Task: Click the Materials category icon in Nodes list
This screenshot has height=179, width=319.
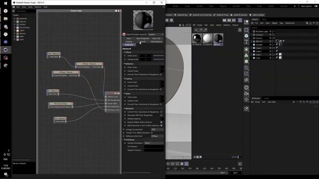Action: (x=17, y=18)
